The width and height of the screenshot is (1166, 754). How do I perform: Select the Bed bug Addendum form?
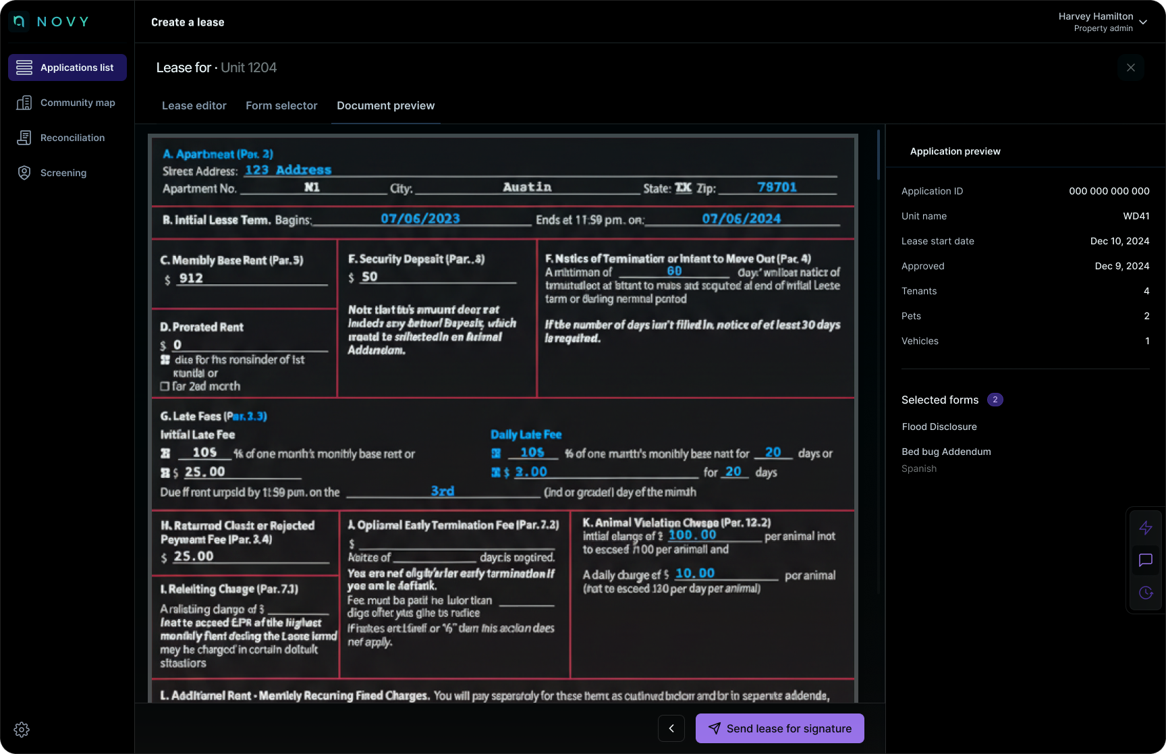(x=946, y=452)
